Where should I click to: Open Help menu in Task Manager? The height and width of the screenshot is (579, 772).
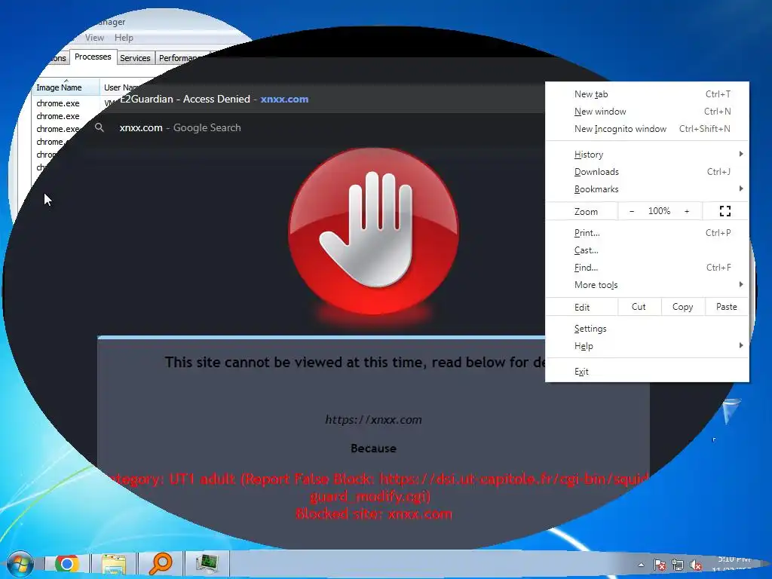[124, 38]
